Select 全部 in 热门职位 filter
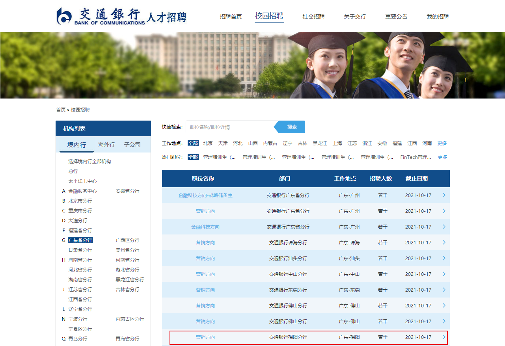Viewport: 505px width, 346px height. [193, 157]
